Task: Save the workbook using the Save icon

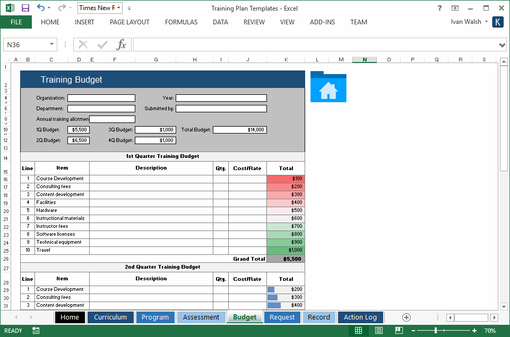Action: (x=25, y=7)
